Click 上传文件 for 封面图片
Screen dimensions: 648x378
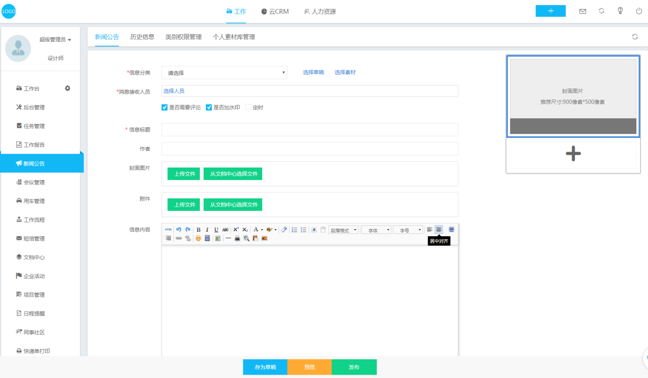(x=184, y=174)
